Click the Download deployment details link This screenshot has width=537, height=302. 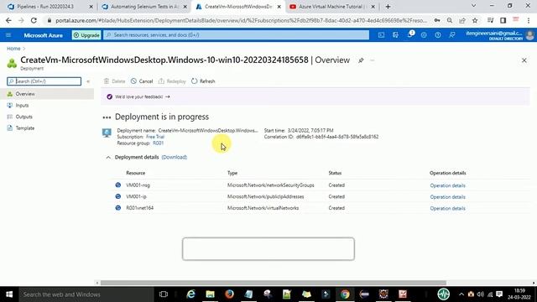175,157
